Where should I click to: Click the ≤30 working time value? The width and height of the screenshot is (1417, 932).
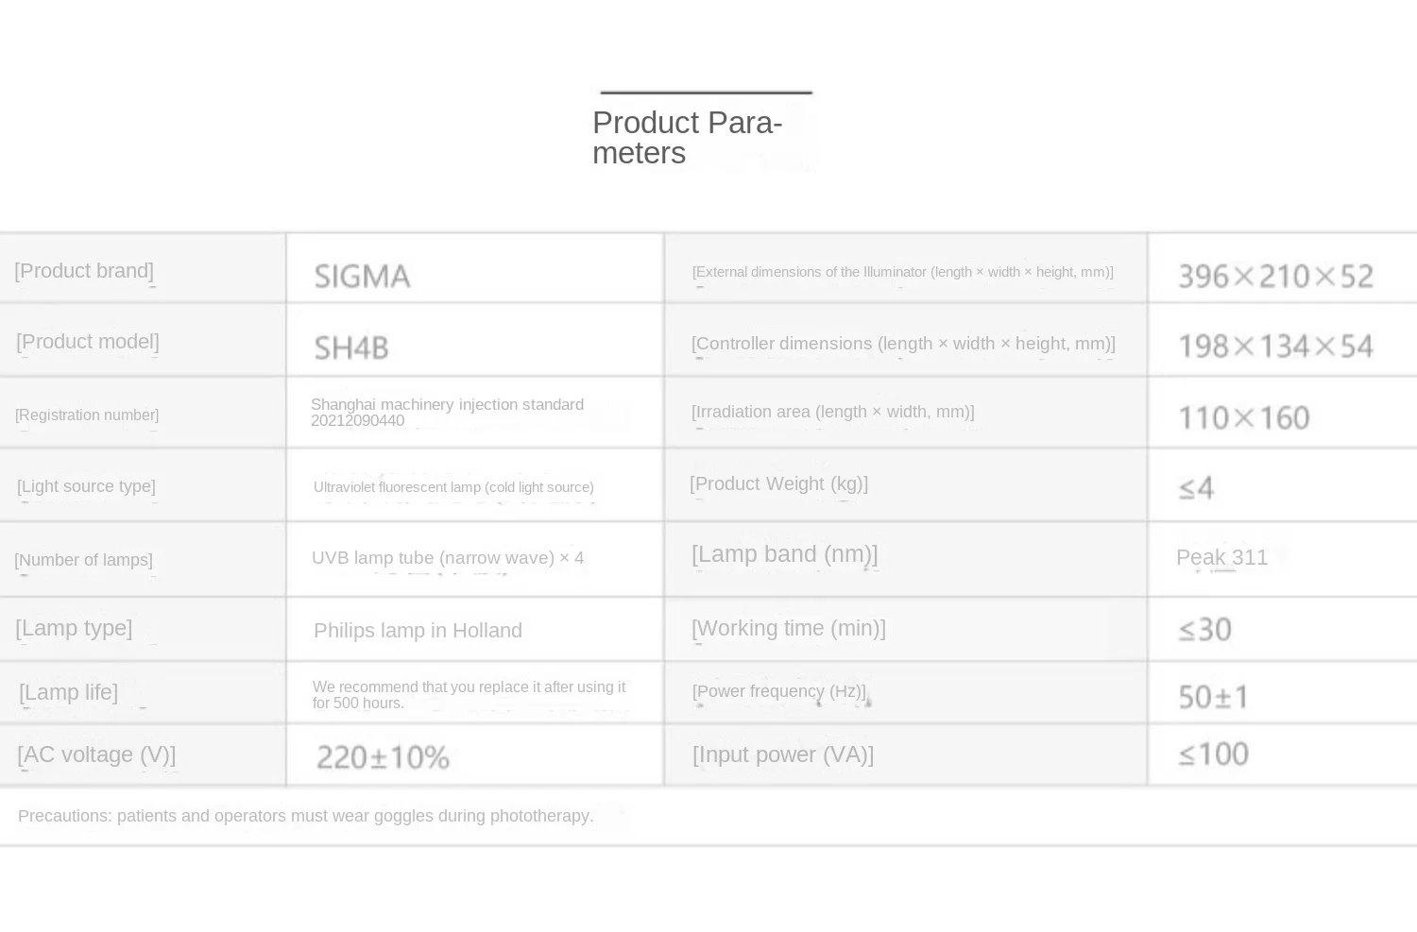[x=1204, y=630]
